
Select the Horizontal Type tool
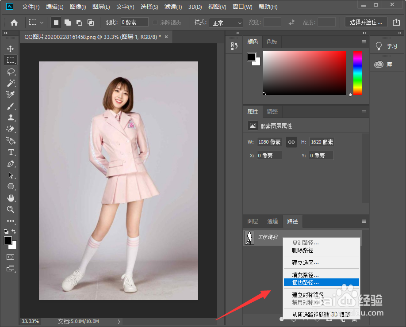[x=11, y=152]
